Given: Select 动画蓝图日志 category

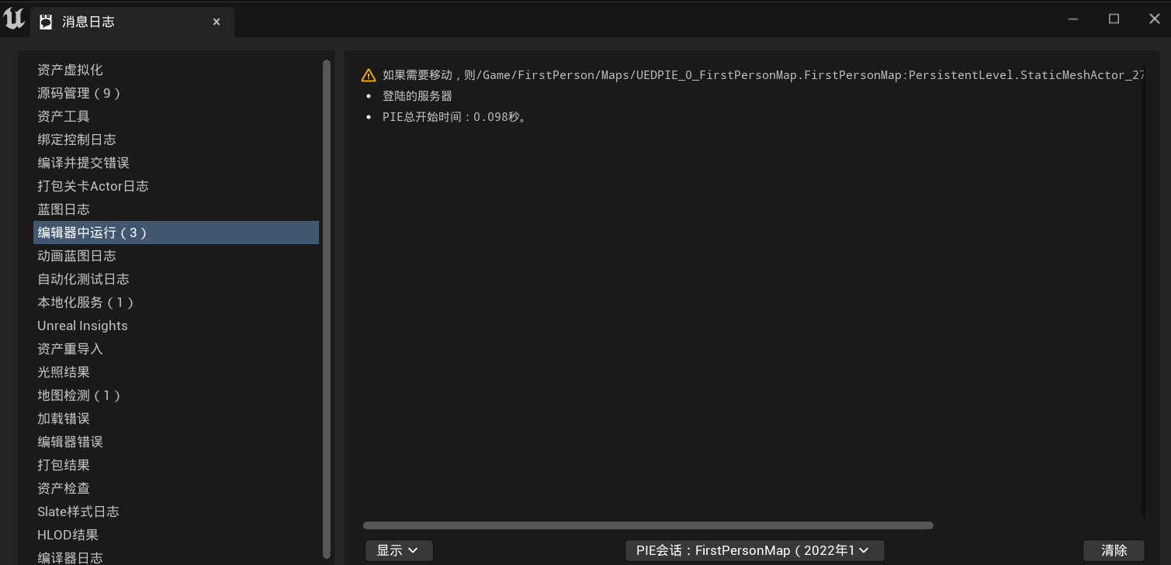Looking at the screenshot, I should [x=176, y=256].
